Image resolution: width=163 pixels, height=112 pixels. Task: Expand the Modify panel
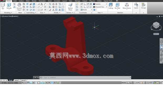point(57,13)
